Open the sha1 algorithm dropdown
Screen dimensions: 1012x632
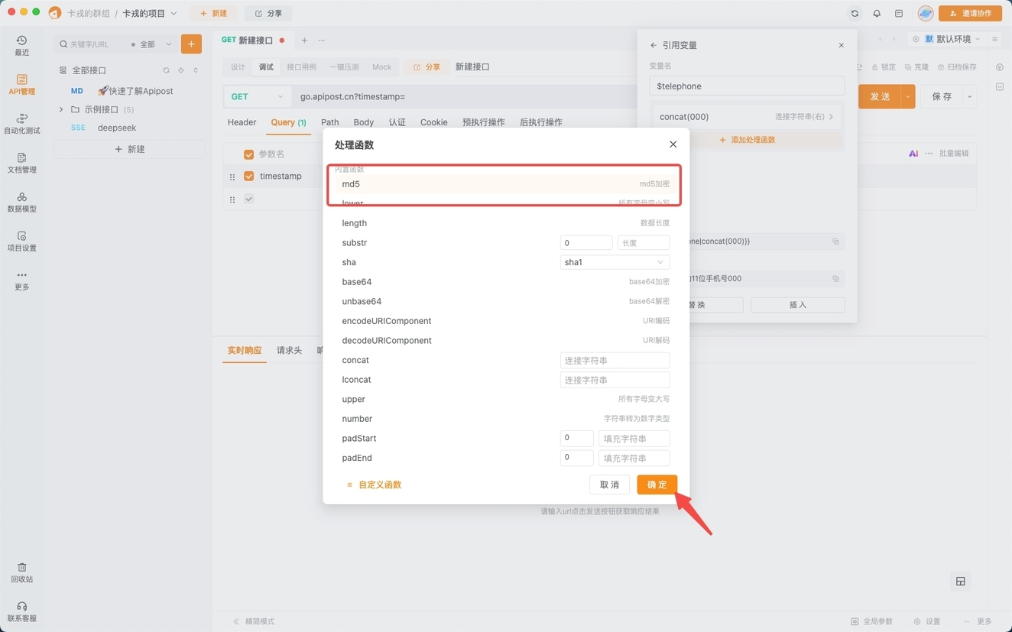coord(615,262)
